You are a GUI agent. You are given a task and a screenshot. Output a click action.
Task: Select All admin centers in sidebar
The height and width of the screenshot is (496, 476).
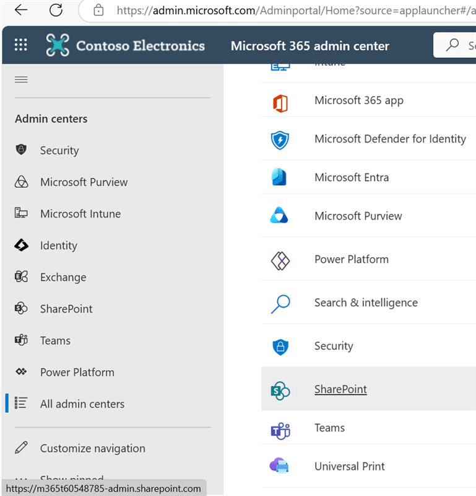click(82, 404)
